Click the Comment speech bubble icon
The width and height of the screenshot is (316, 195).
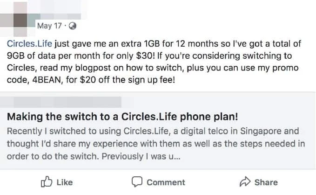point(137,181)
